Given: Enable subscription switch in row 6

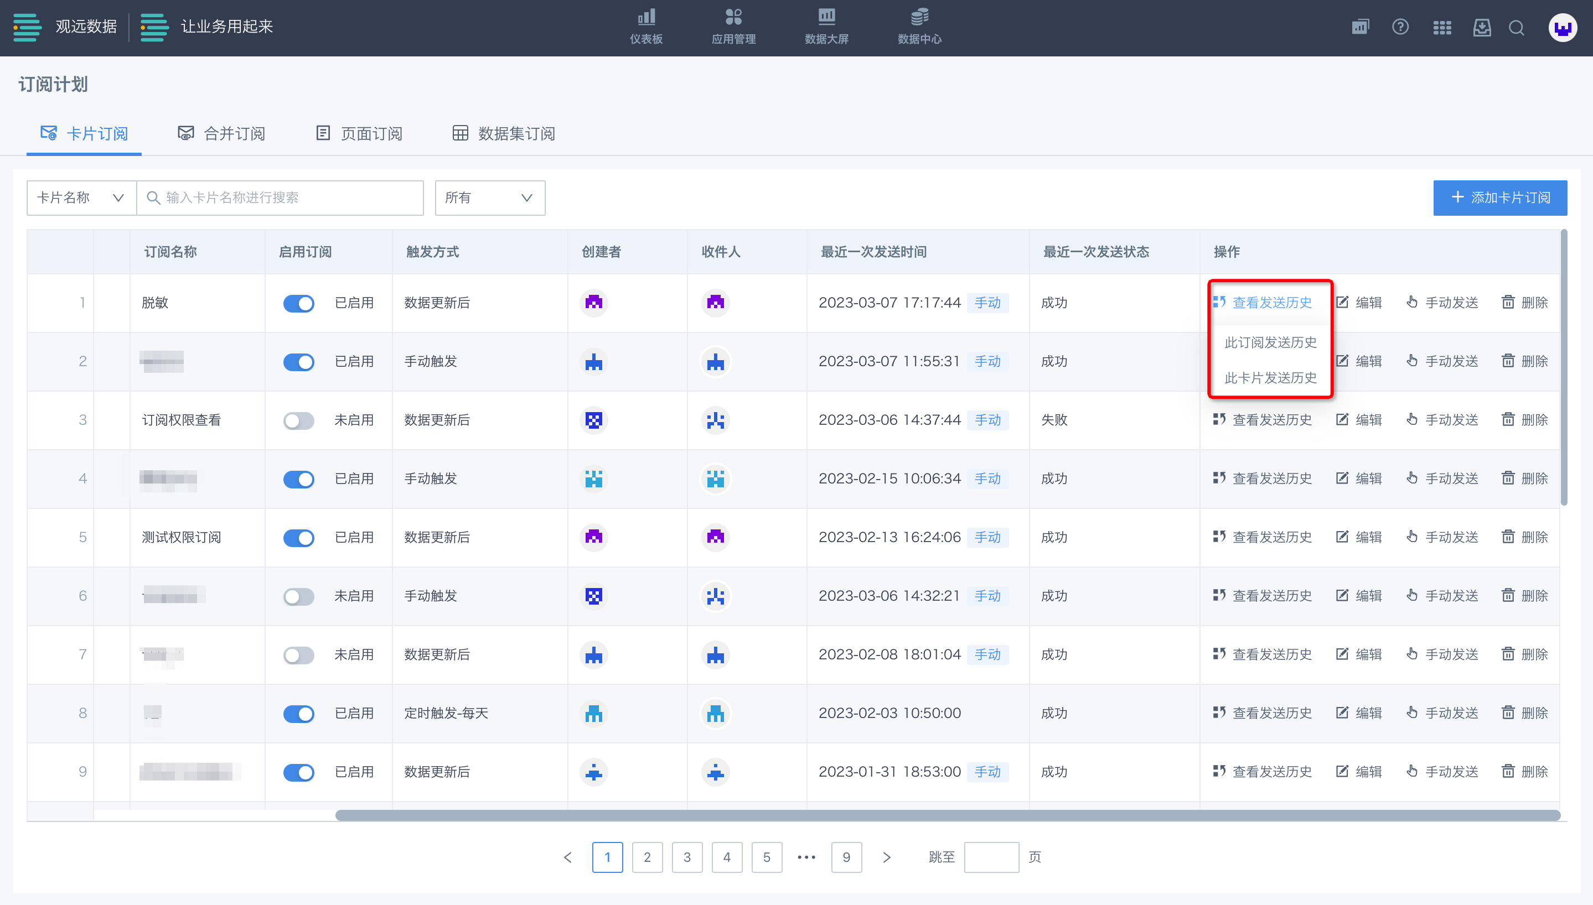Looking at the screenshot, I should pos(298,597).
